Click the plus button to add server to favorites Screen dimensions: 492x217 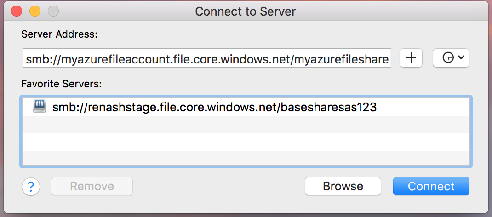pos(411,58)
